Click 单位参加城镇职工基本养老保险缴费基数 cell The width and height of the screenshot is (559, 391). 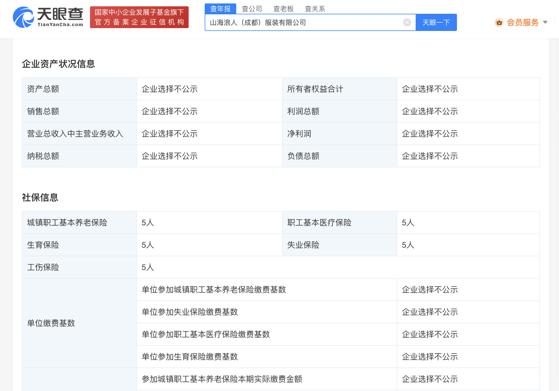click(x=267, y=290)
